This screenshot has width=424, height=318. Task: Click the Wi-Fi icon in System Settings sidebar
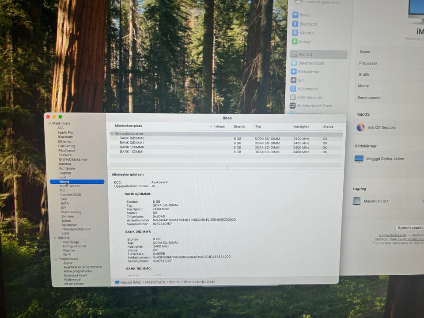click(295, 15)
